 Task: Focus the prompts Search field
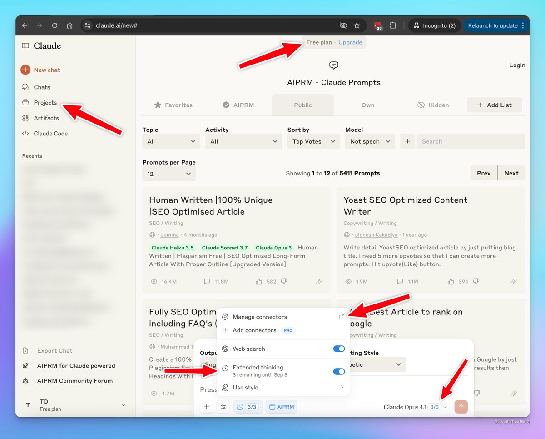click(471, 141)
